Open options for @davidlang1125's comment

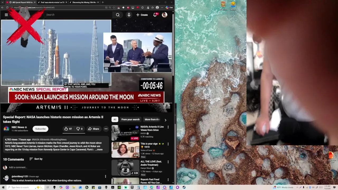pos(105,176)
